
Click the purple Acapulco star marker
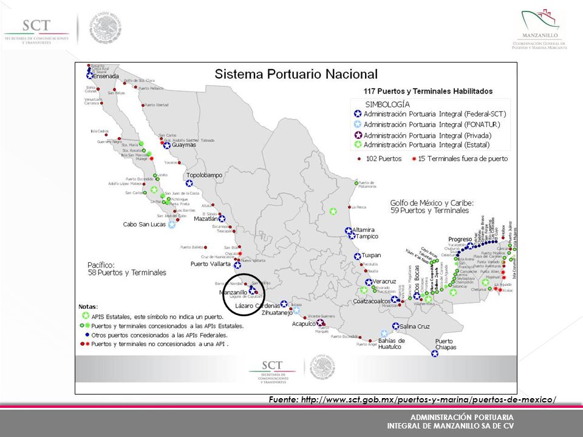pyautogui.click(x=320, y=322)
